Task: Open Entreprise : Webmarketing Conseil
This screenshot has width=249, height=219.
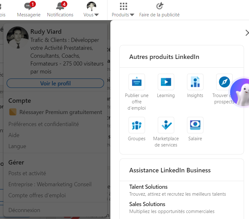Action: tap(50, 184)
